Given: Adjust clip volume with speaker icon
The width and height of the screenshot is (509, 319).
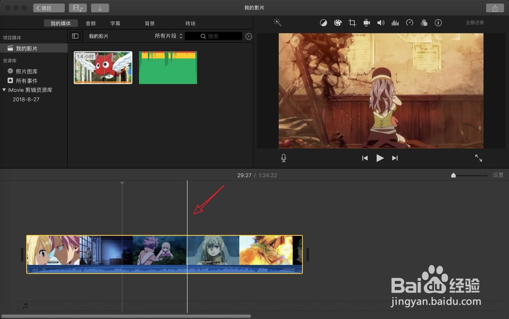Looking at the screenshot, I should (381, 22).
